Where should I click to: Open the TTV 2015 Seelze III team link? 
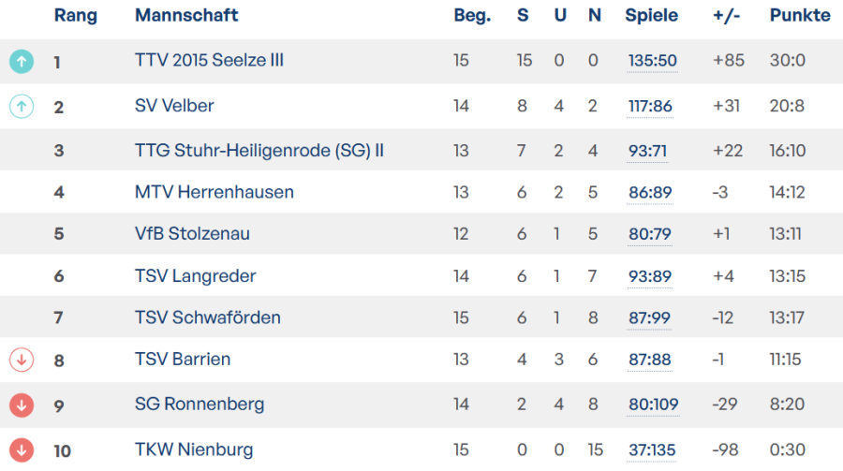click(209, 61)
